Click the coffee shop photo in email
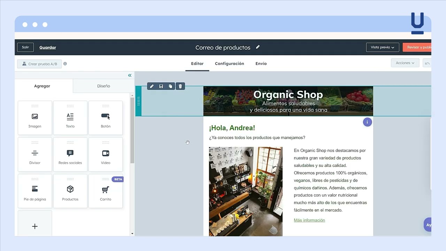The height and width of the screenshot is (251, 446). tap(246, 191)
